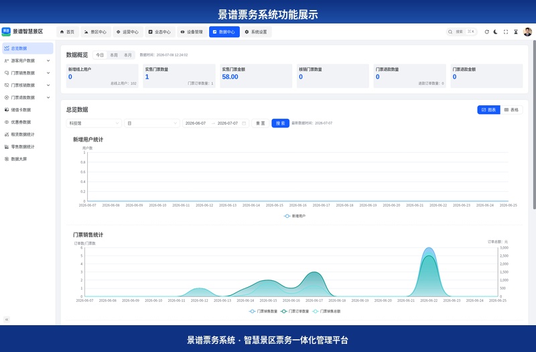536x352 pixels.
Task: Toggle the 门票销售数量 legend series
Action: (263, 311)
